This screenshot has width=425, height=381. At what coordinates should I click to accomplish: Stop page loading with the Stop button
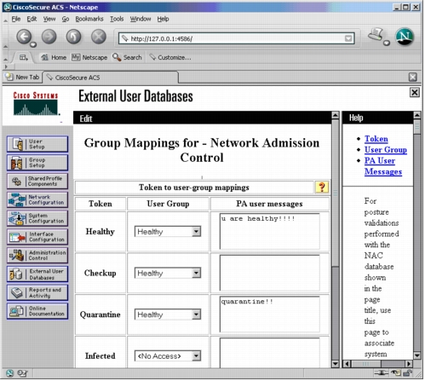99,37
